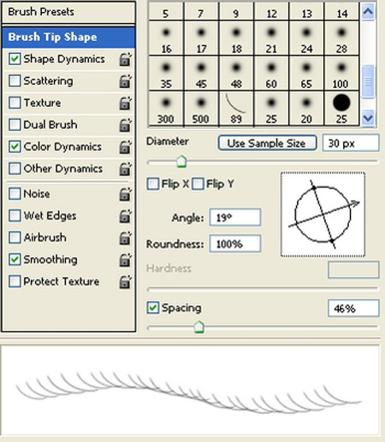Viewport: 385px width, 442px height.
Task: Click the eyelash brush stroke preview
Action: (190, 391)
